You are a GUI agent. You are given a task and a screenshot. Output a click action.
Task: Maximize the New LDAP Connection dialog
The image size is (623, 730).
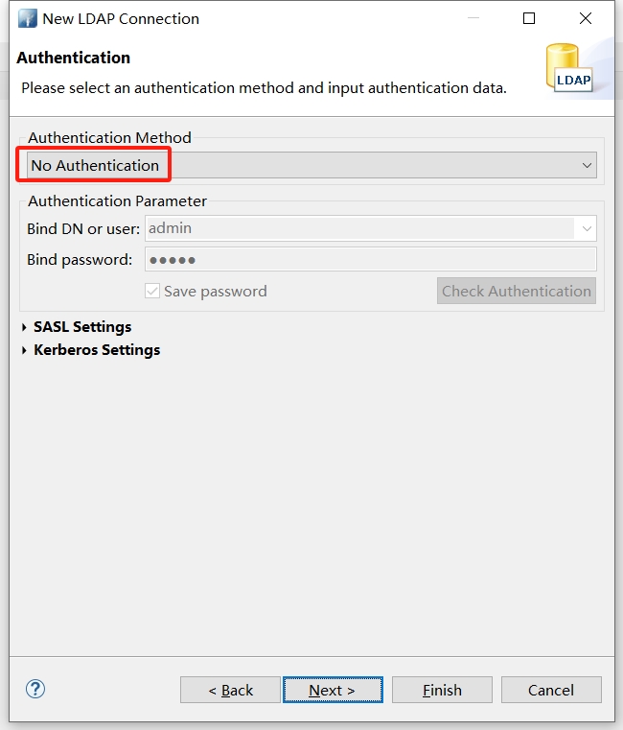click(x=529, y=18)
